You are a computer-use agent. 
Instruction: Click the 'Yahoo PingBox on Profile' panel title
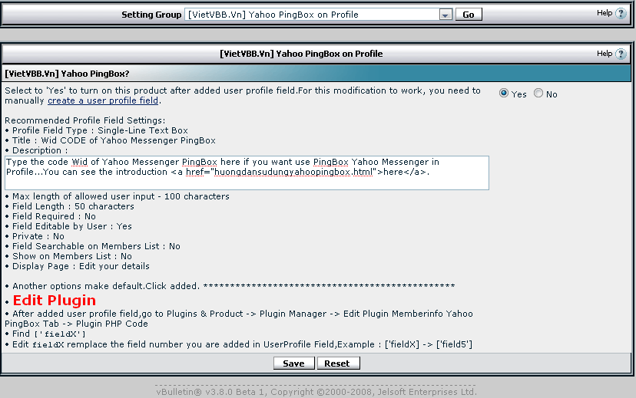300,54
